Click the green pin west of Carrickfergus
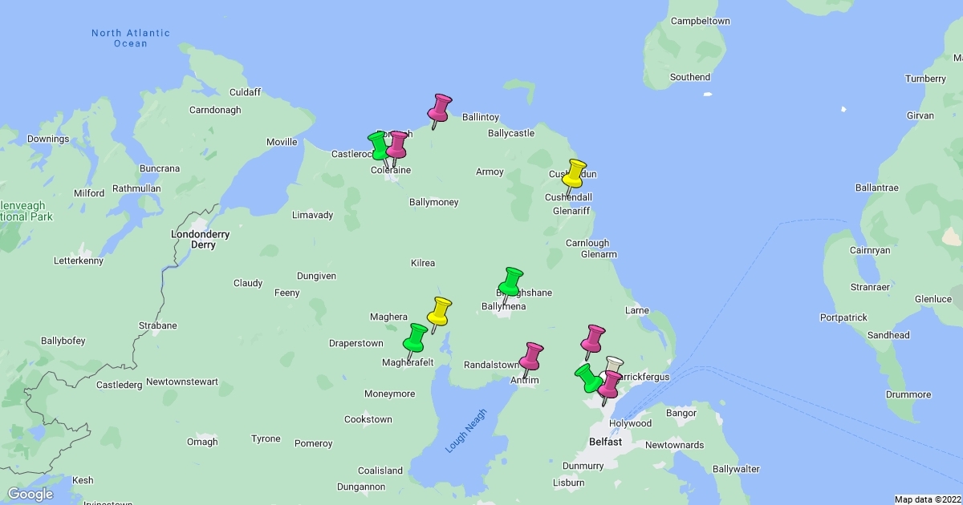 click(x=587, y=376)
